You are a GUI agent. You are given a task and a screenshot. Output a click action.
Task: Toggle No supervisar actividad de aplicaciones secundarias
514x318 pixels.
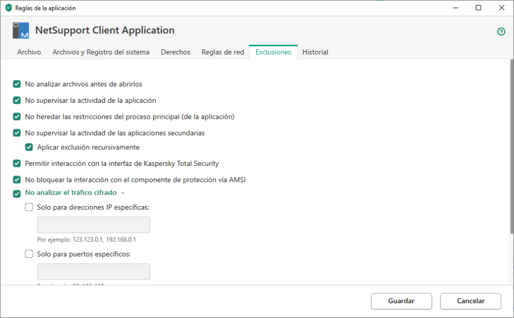(x=17, y=133)
